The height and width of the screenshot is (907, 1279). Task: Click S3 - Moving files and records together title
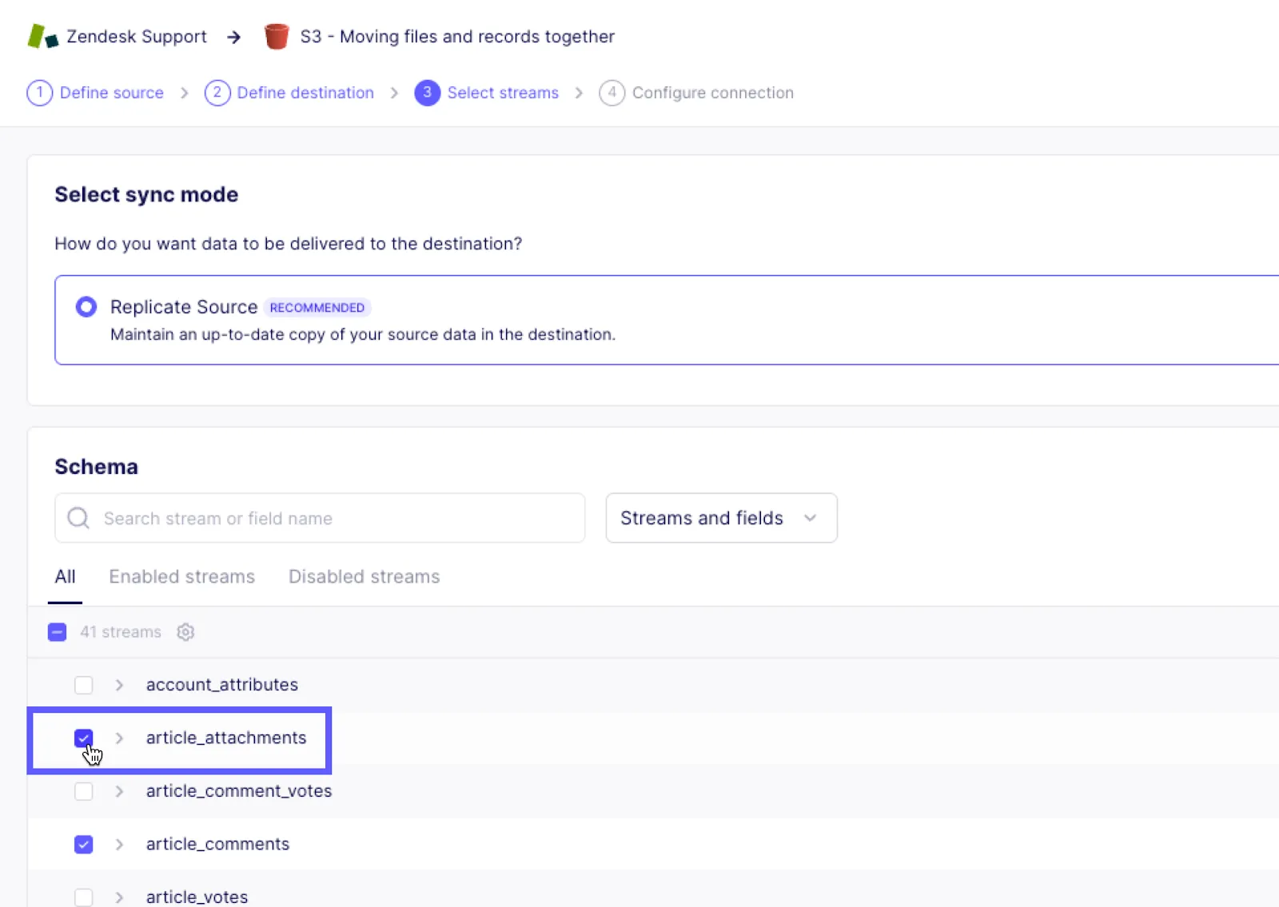pyautogui.click(x=457, y=37)
